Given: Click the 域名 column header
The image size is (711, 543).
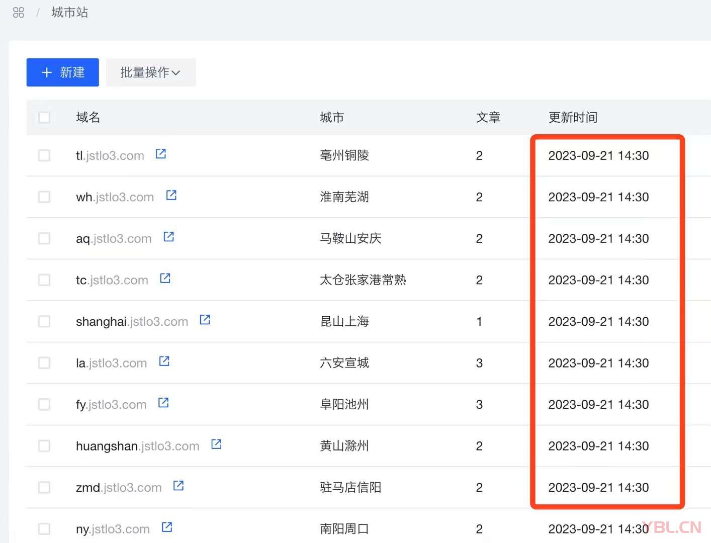Looking at the screenshot, I should (x=88, y=118).
